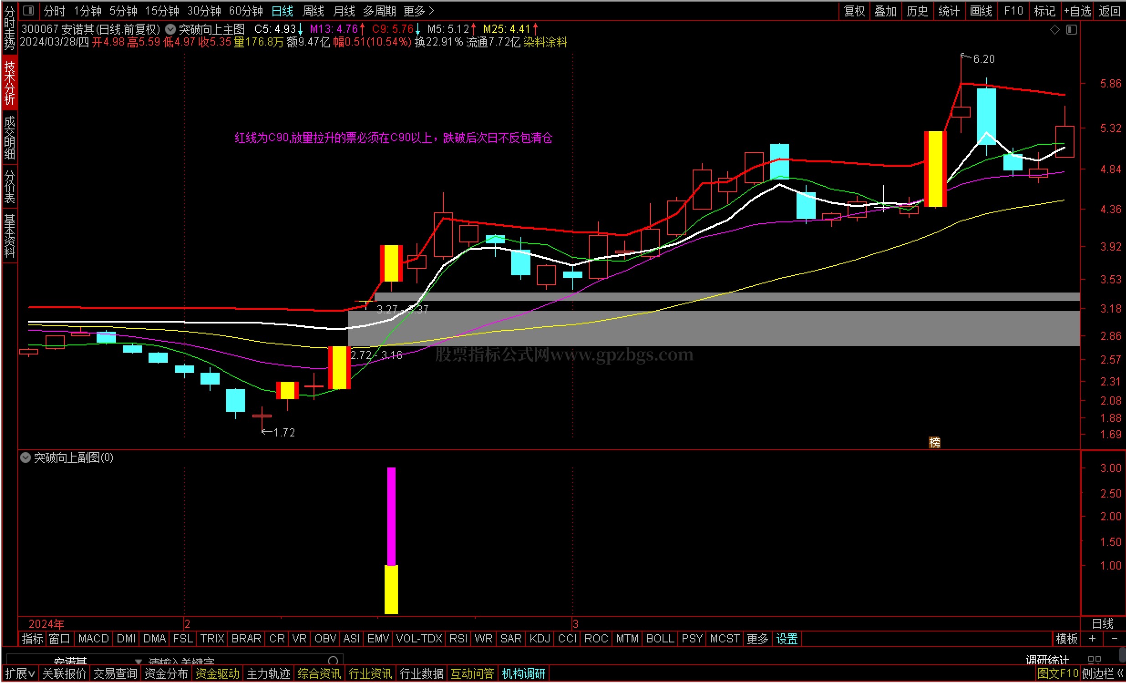1126x683 pixels.
Task: Select KDJ indicator
Action: [x=540, y=639]
